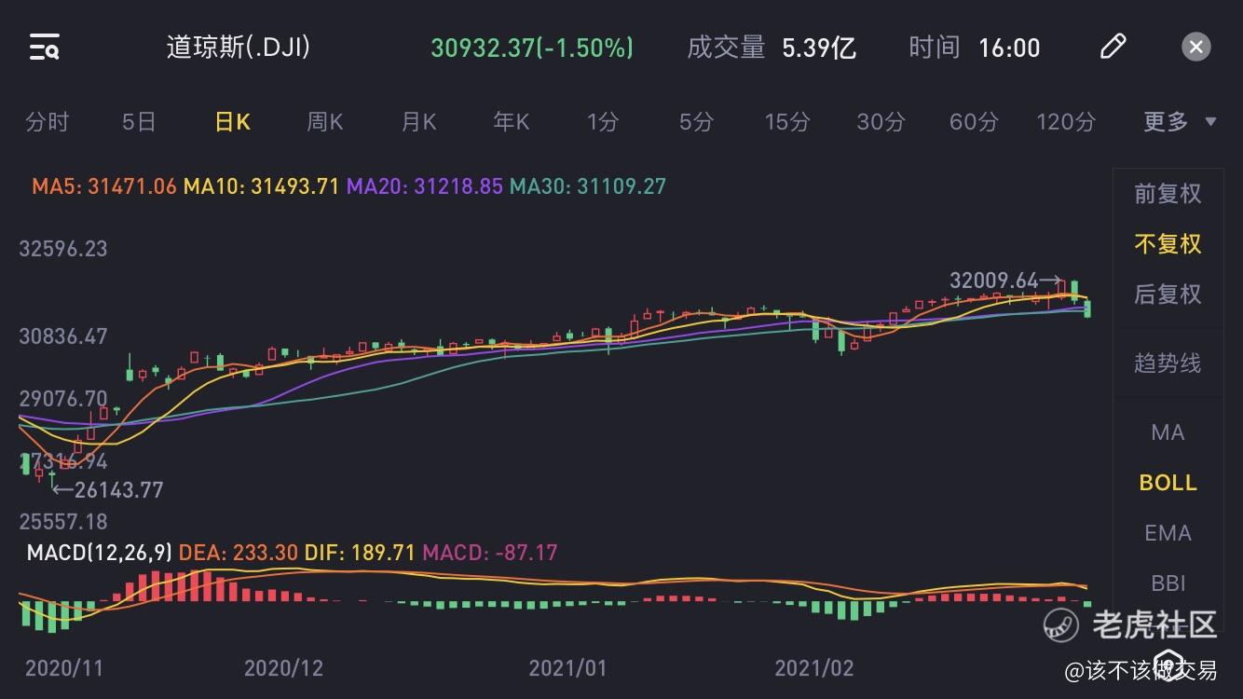The image size is (1243, 699).
Task: Tap the price 30932.37(-1.50%)
Action: [532, 48]
